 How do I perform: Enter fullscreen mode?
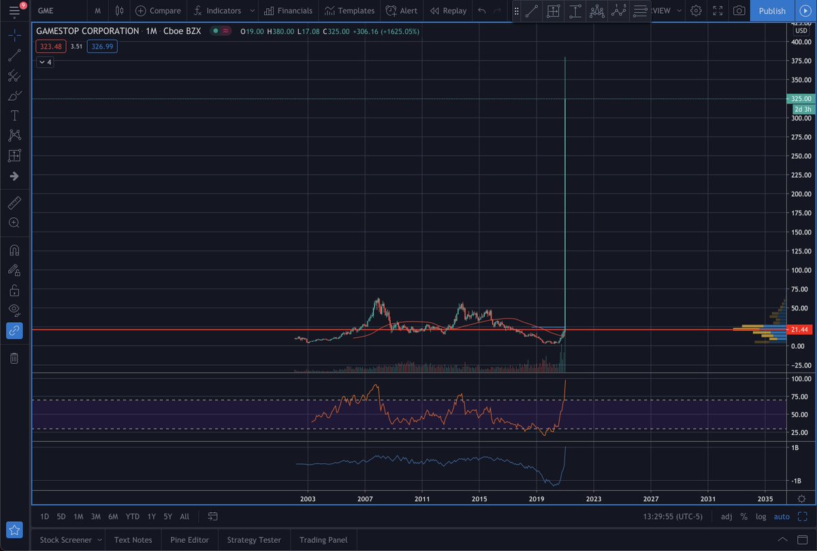(x=718, y=11)
